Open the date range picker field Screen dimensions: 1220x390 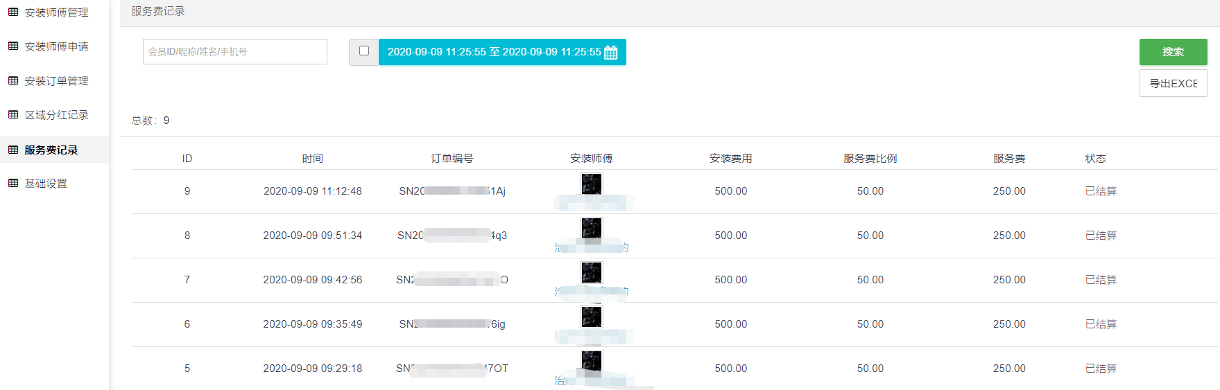(x=494, y=52)
